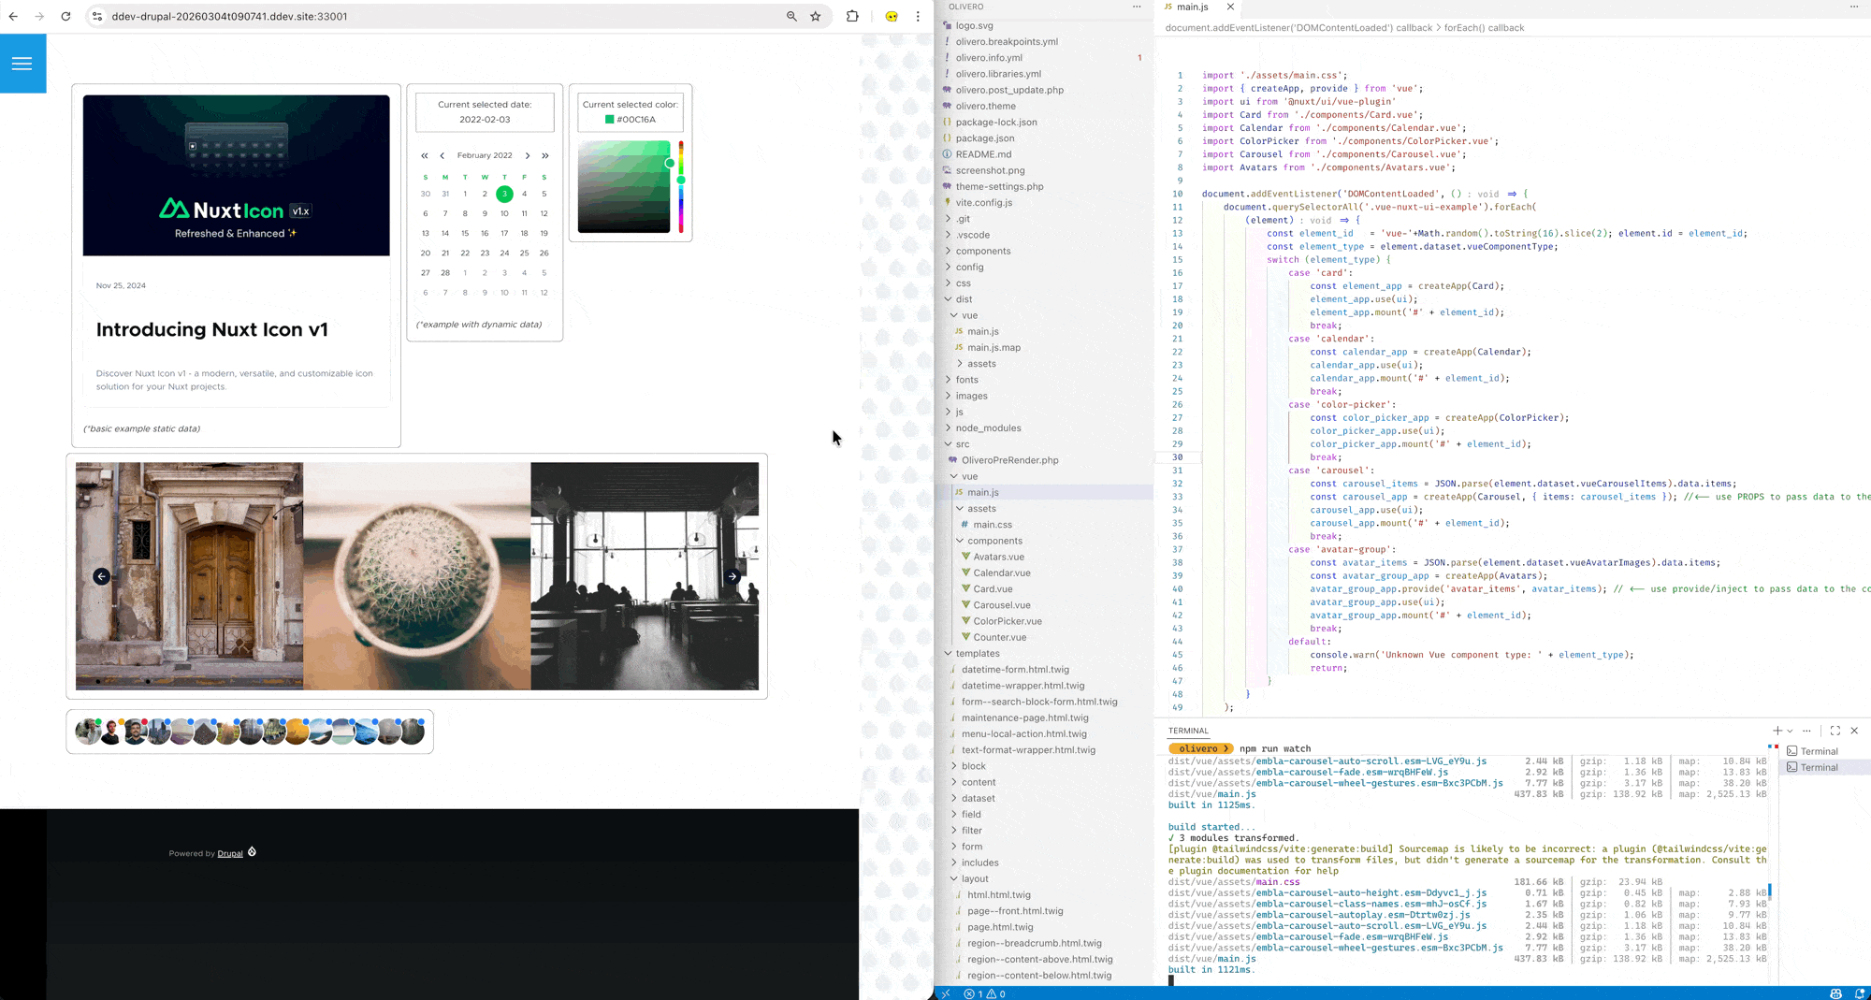Screen dimensions: 1871x1000
Task: Open the hamburger menu on the Drupal page
Action: click(x=22, y=64)
